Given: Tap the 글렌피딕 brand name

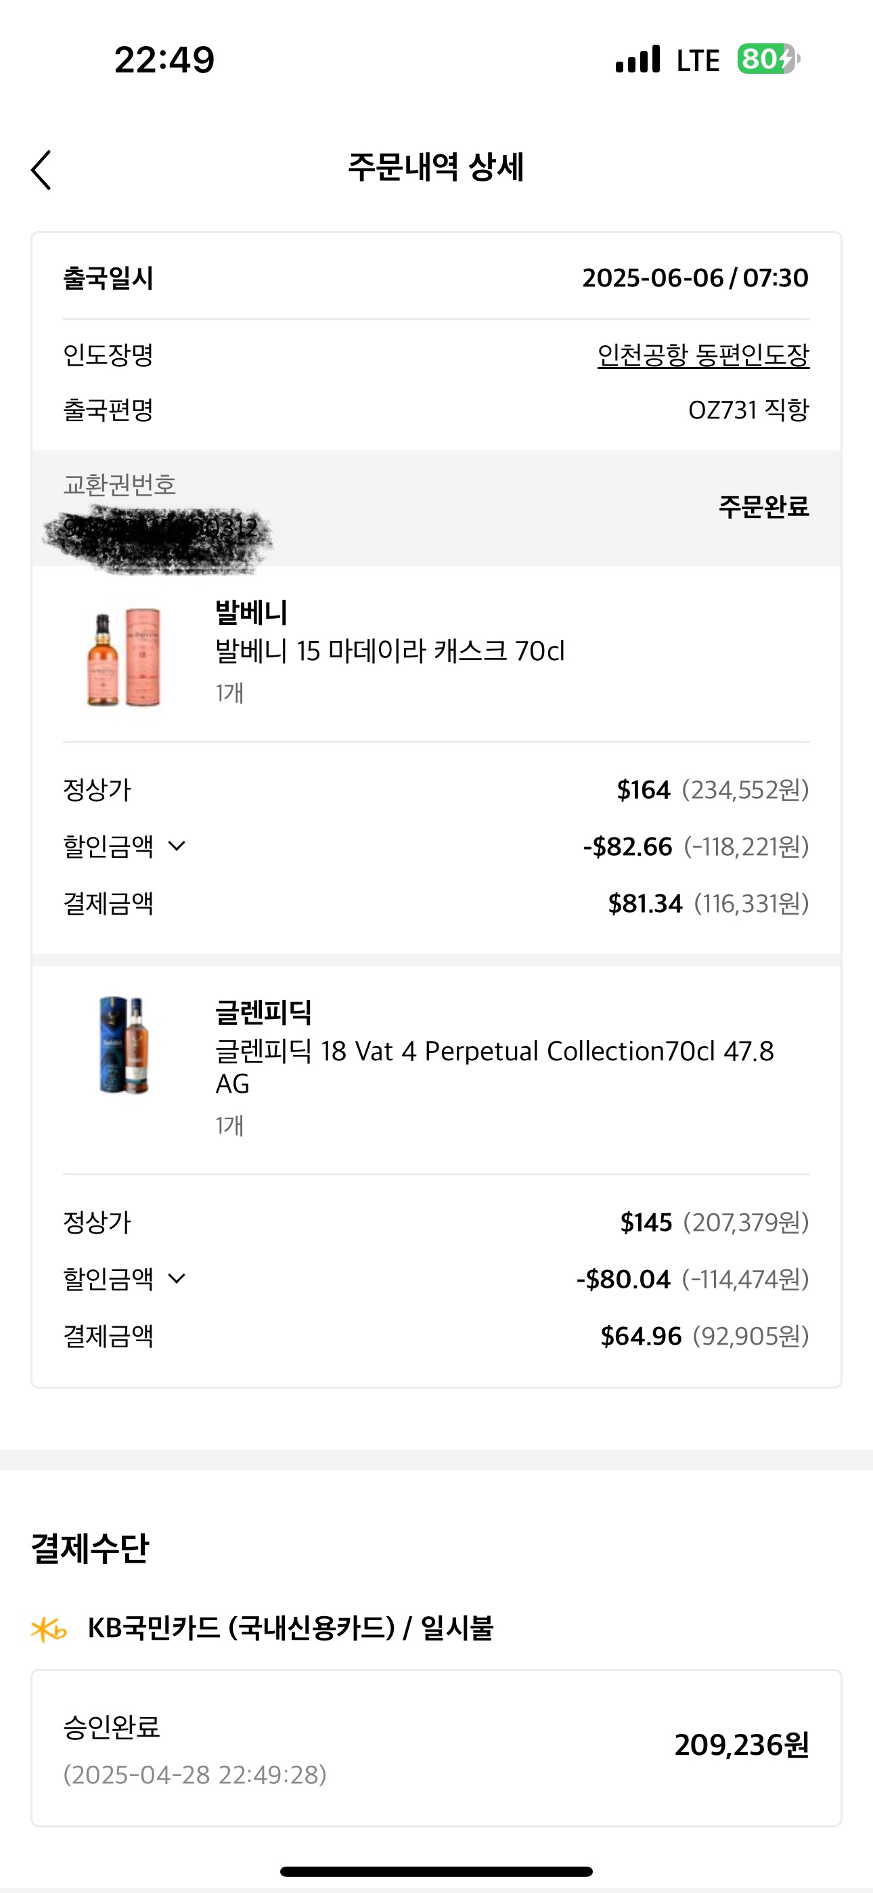Looking at the screenshot, I should point(263,1013).
